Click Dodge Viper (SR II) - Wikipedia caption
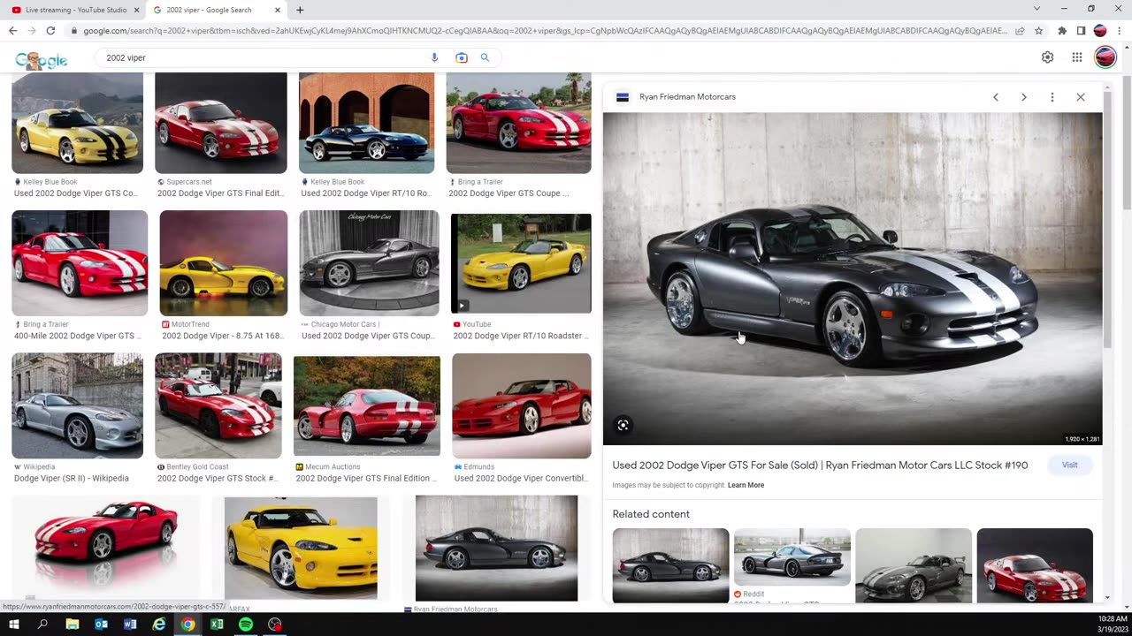 pos(72,479)
